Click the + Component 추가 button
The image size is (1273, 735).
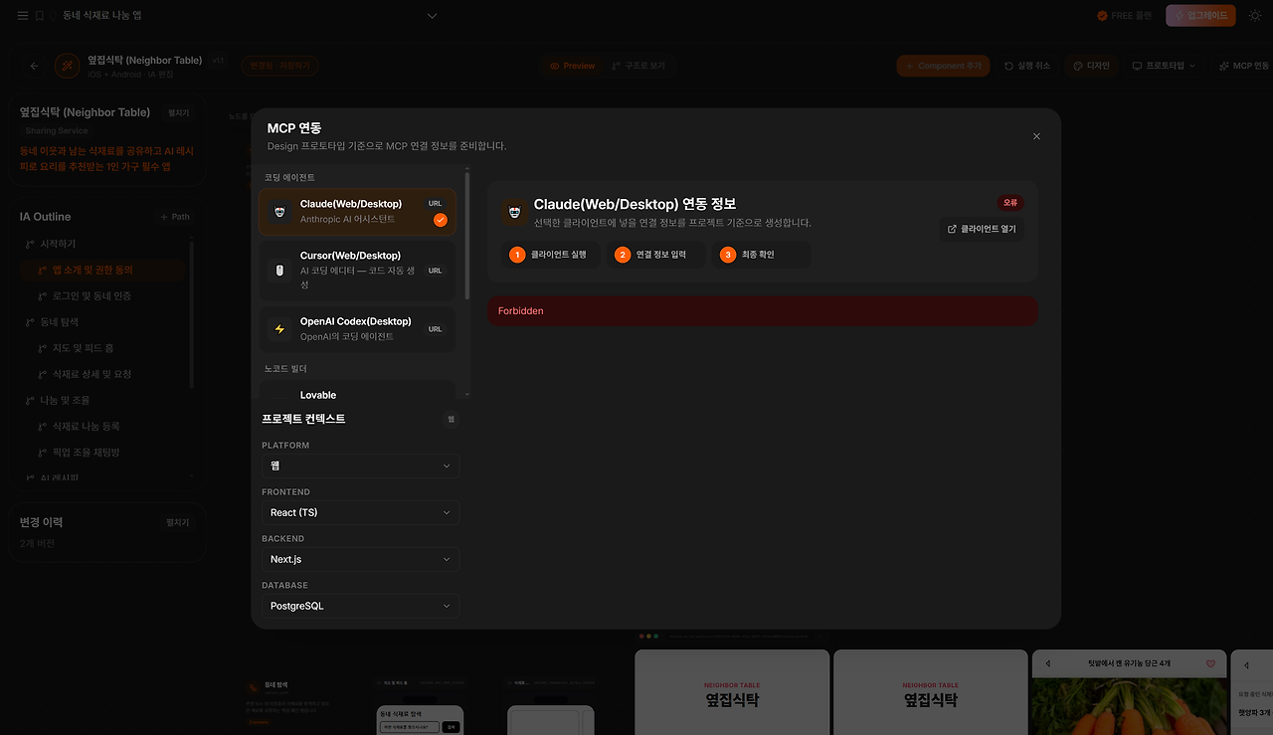[943, 66]
